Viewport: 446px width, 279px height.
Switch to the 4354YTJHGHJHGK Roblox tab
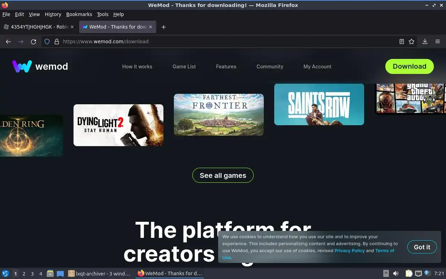38,27
